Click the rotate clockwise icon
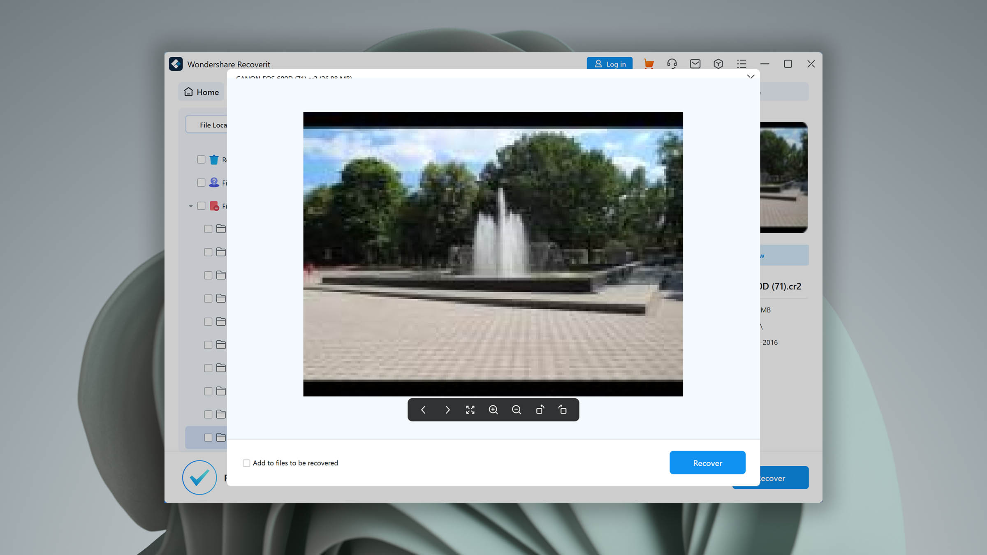Viewport: 987px width, 555px height. click(563, 409)
